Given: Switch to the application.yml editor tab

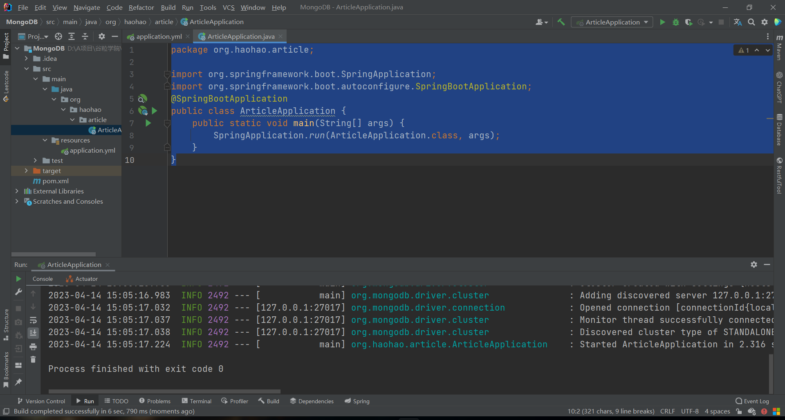Looking at the screenshot, I should pyautogui.click(x=155, y=36).
